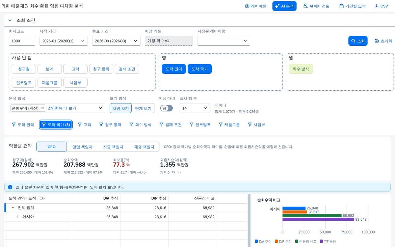Select the unused 청구 통화 chip
The width and height of the screenshot is (395, 247).
(101, 69)
